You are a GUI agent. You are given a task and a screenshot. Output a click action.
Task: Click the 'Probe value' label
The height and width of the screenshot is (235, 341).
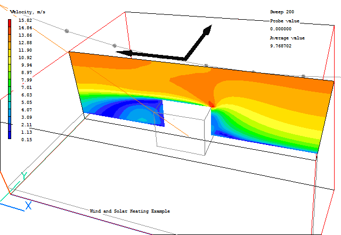tap(285, 20)
